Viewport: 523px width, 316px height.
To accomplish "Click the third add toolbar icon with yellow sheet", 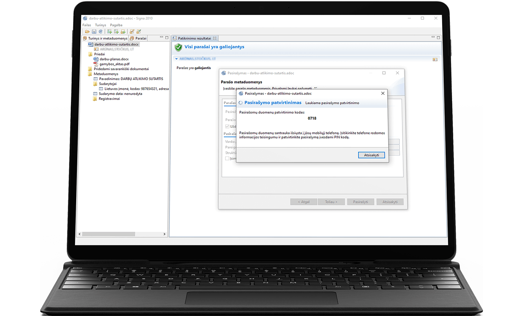I will (123, 31).
